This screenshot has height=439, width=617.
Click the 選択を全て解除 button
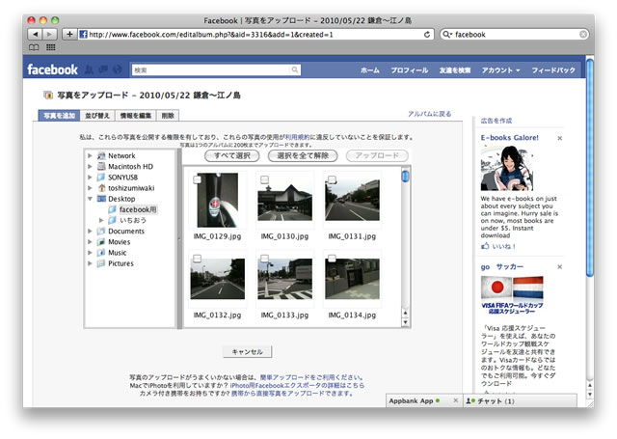point(303,156)
